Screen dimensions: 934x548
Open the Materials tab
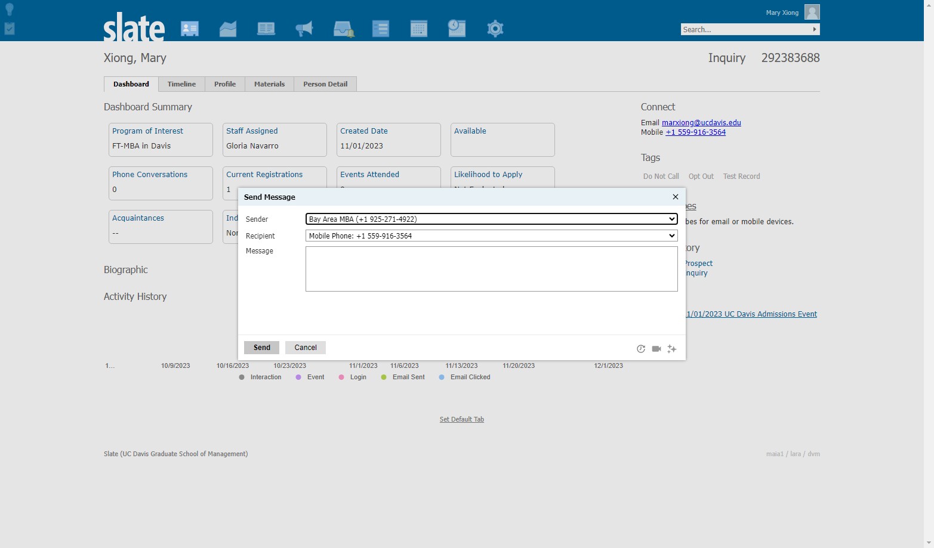[x=269, y=84]
